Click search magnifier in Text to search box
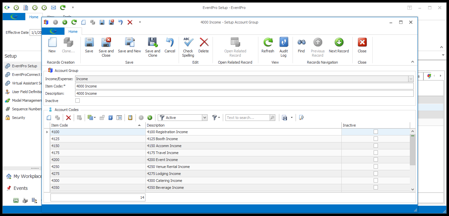 point(272,118)
